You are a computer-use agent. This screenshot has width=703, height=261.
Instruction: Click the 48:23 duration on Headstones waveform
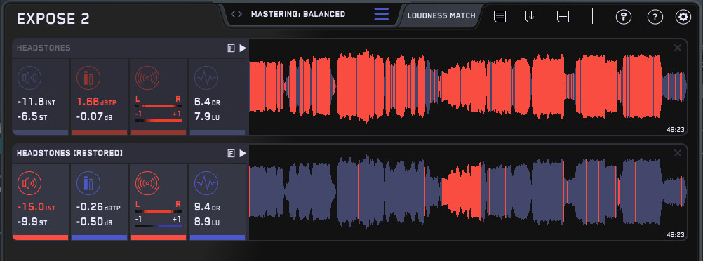[676, 130]
